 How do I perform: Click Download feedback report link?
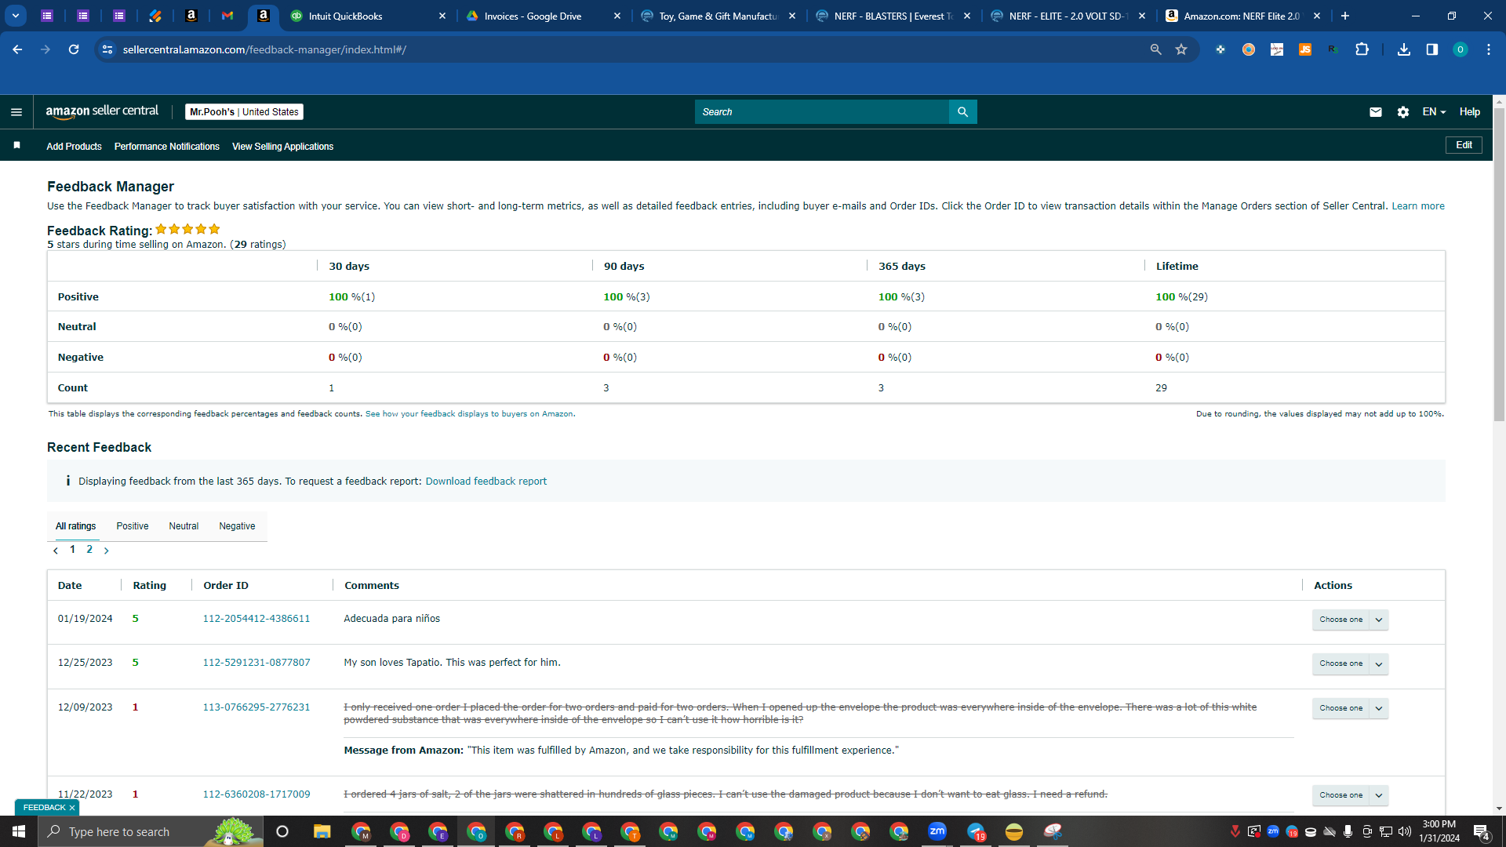tap(486, 482)
